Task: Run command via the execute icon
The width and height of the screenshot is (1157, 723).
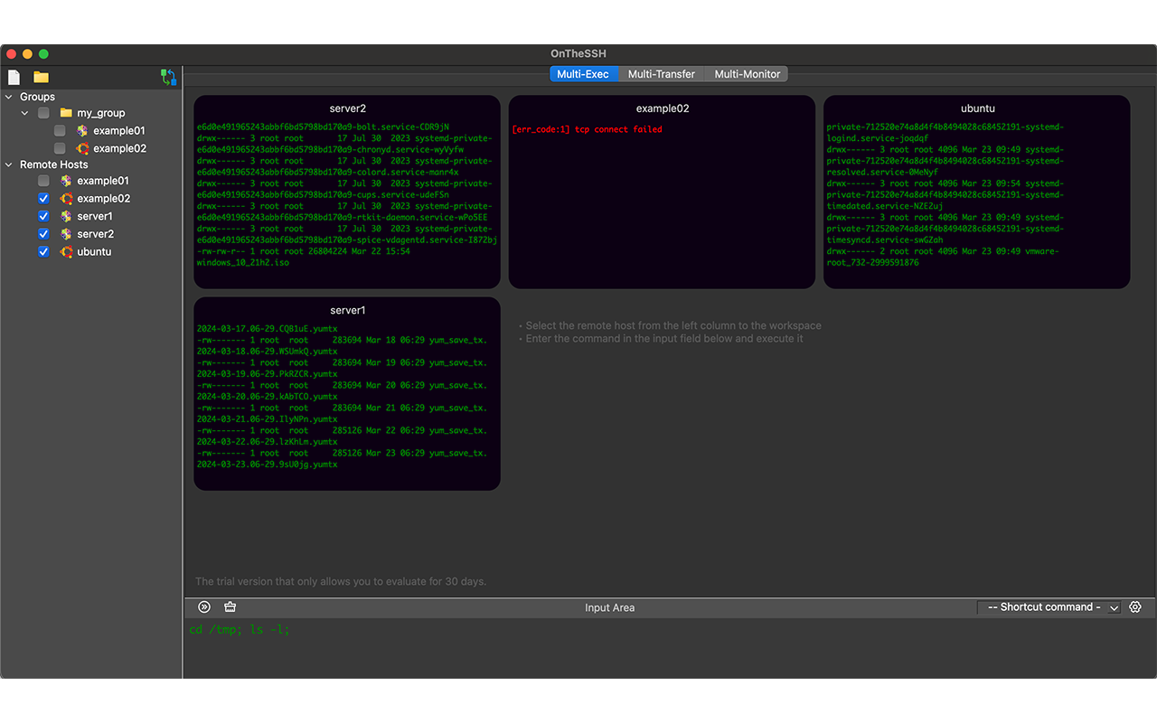Action: (x=204, y=606)
